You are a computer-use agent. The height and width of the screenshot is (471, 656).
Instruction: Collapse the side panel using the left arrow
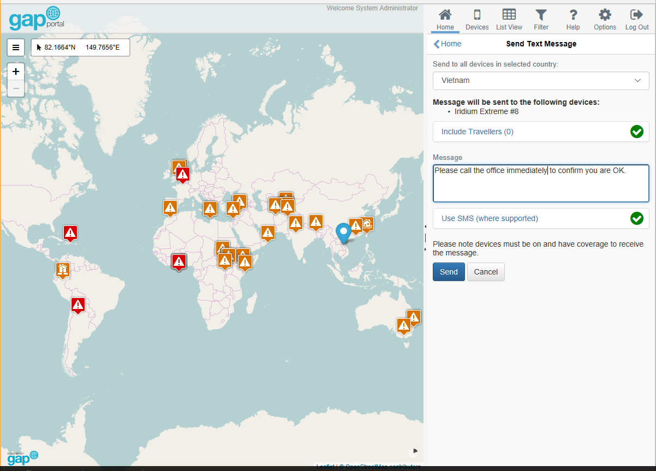[x=425, y=226]
